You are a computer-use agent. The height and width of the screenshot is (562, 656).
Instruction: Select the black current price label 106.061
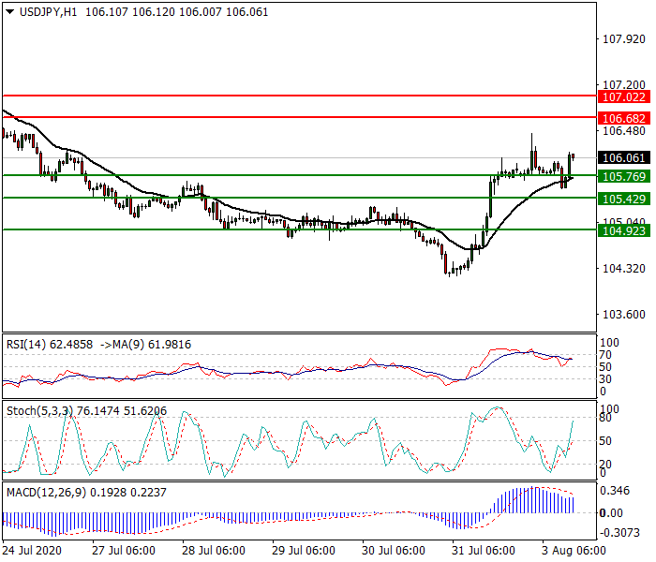(x=624, y=157)
